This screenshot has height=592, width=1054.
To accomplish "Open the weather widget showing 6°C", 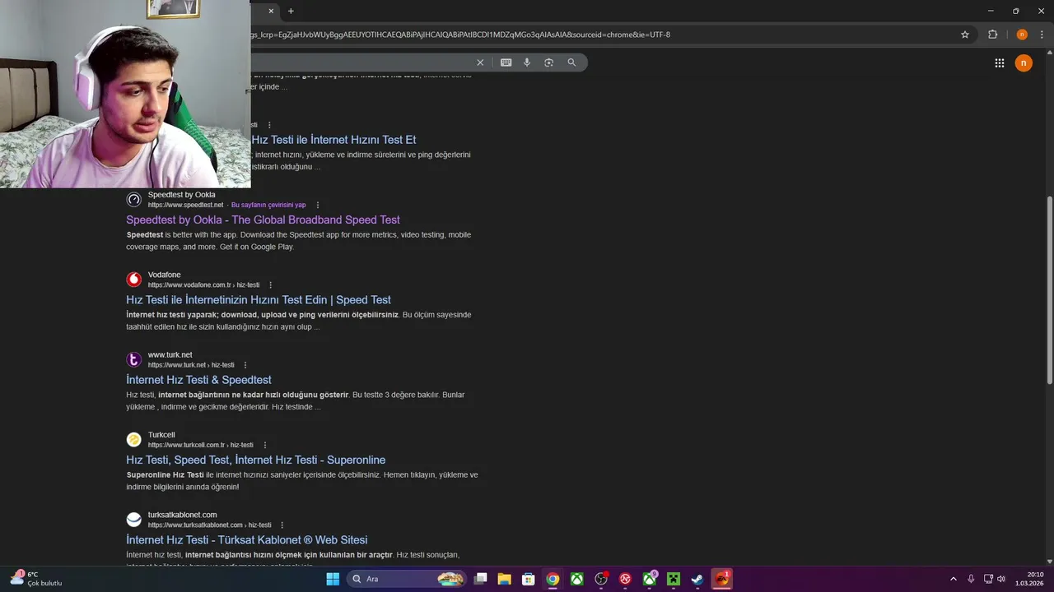I will 35,579.
